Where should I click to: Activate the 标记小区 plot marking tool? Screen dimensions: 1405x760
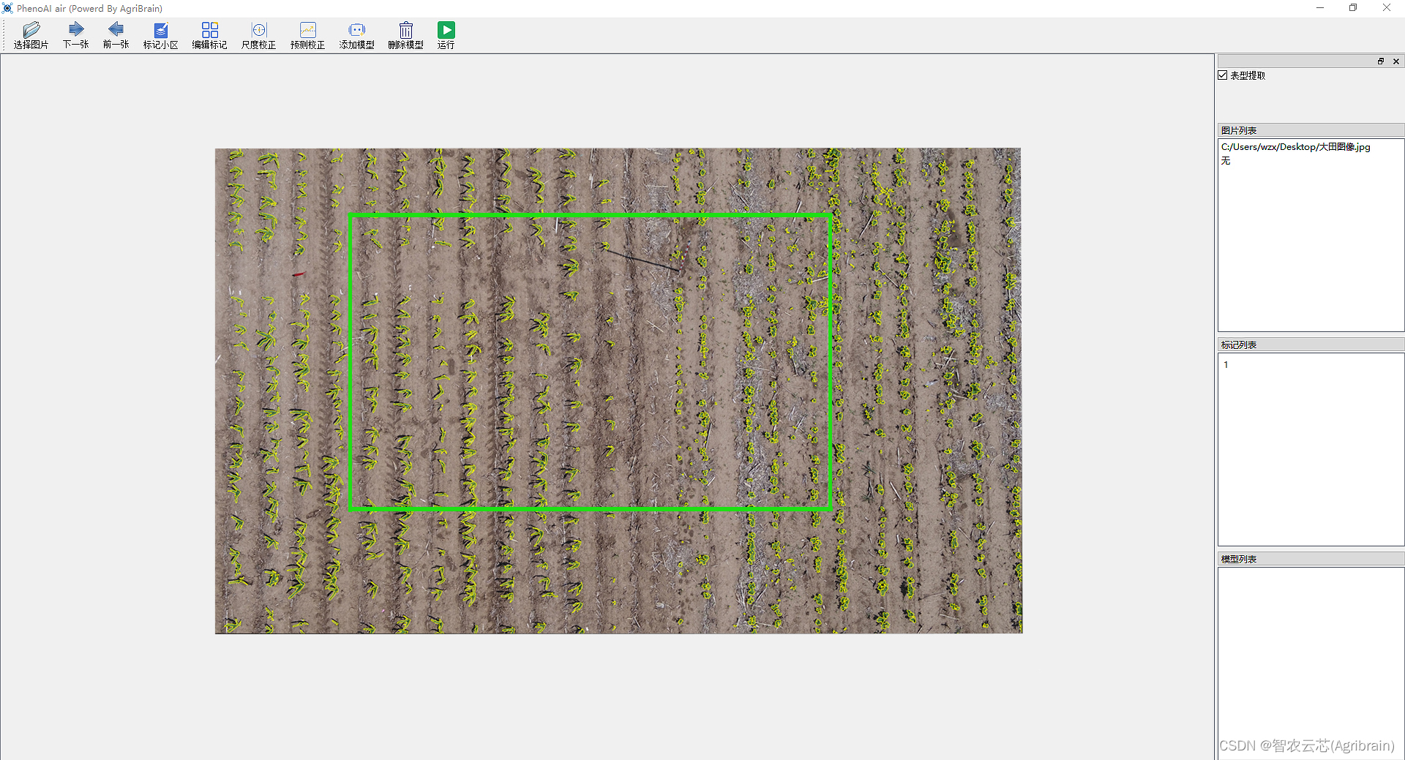pyautogui.click(x=161, y=35)
